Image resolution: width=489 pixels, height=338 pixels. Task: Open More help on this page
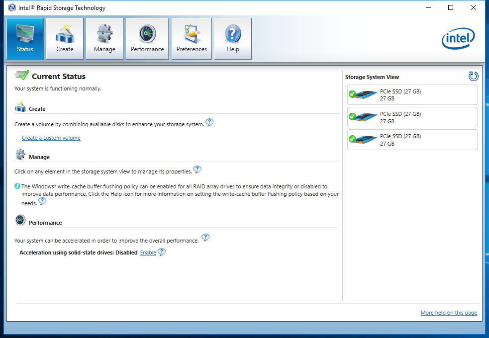pyautogui.click(x=449, y=313)
